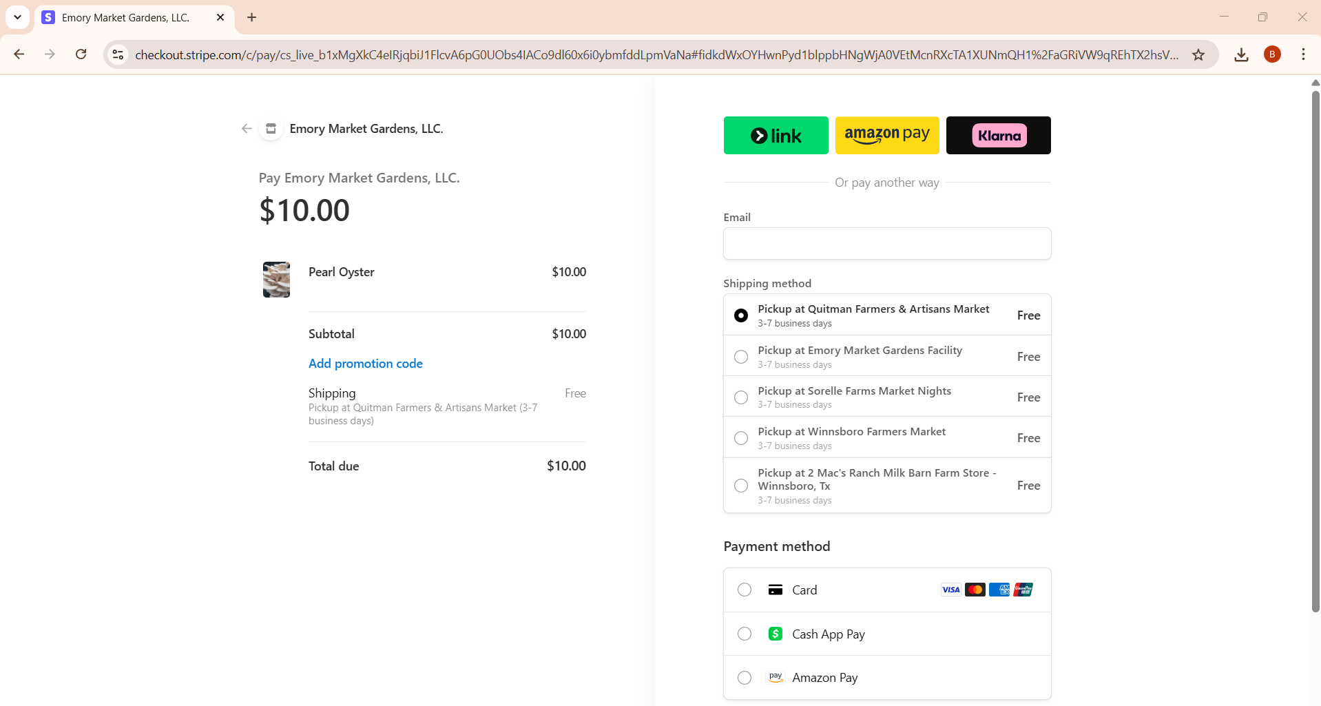Viewport: 1321px width, 706px height.
Task: Restore down the browser window
Action: click(1262, 17)
